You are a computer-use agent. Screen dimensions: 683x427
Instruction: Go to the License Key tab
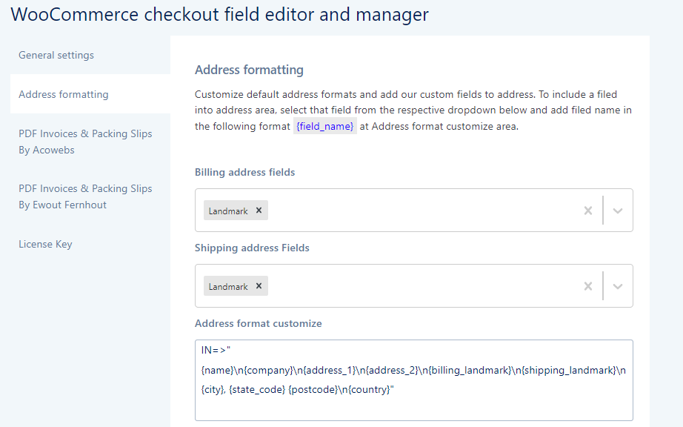click(x=45, y=244)
